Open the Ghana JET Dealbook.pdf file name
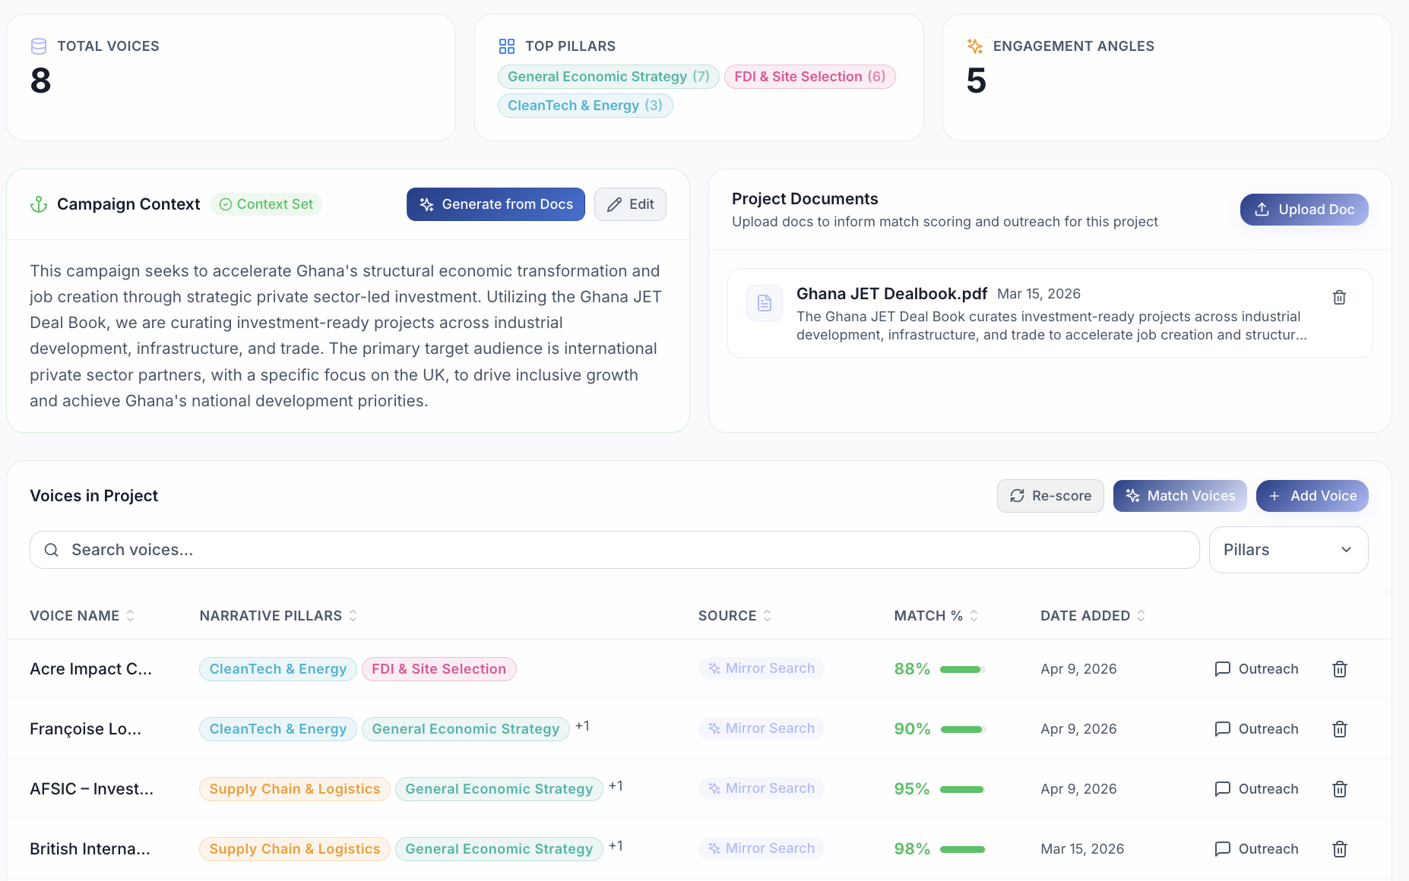Image resolution: width=1409 pixels, height=881 pixels. [891, 294]
